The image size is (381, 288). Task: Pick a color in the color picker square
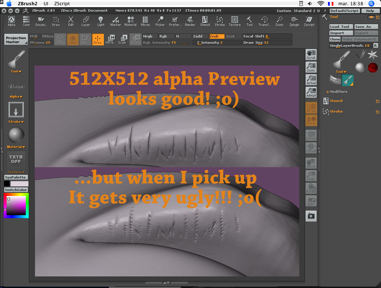click(17, 206)
